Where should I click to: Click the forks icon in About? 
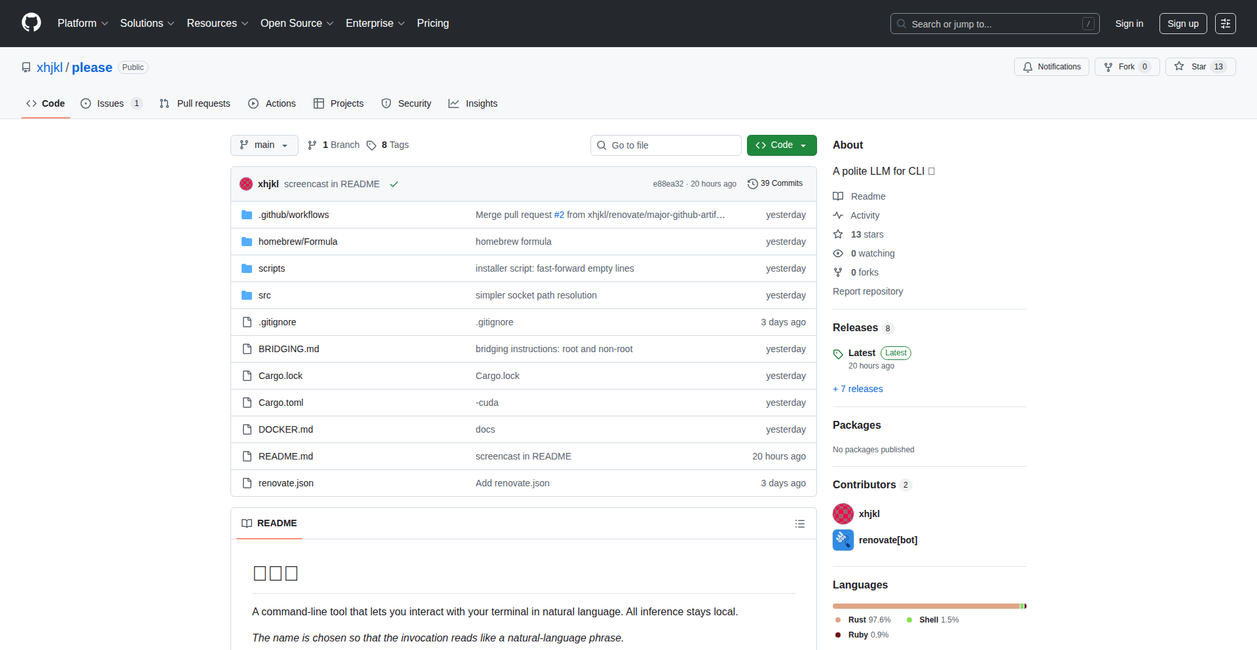838,272
